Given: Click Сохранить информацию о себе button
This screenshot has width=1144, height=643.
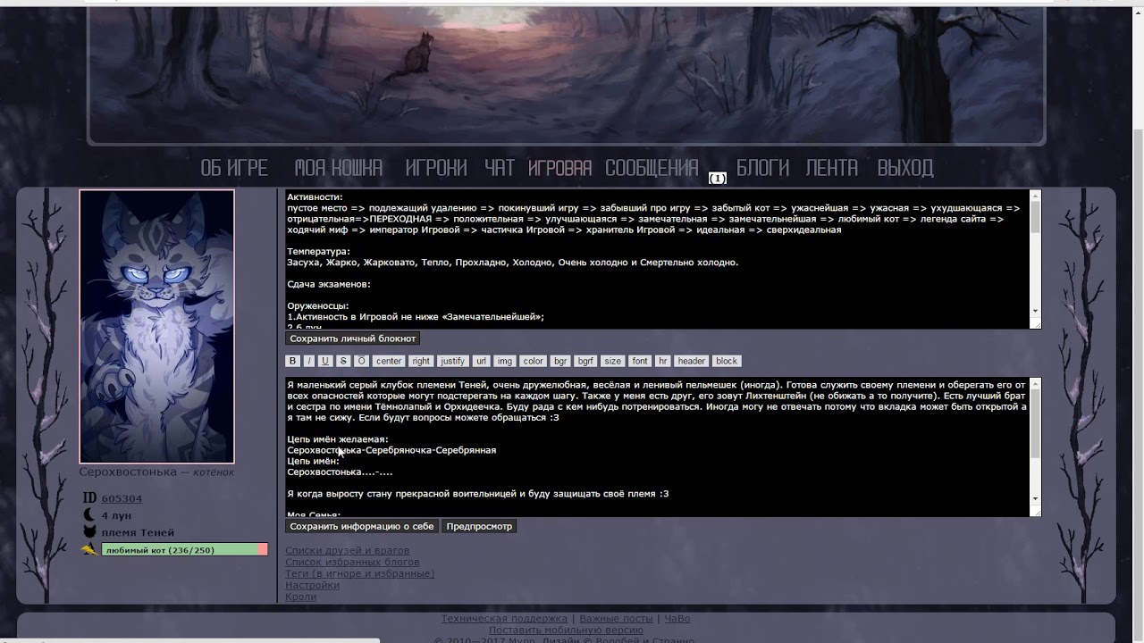Looking at the screenshot, I should point(362,526).
